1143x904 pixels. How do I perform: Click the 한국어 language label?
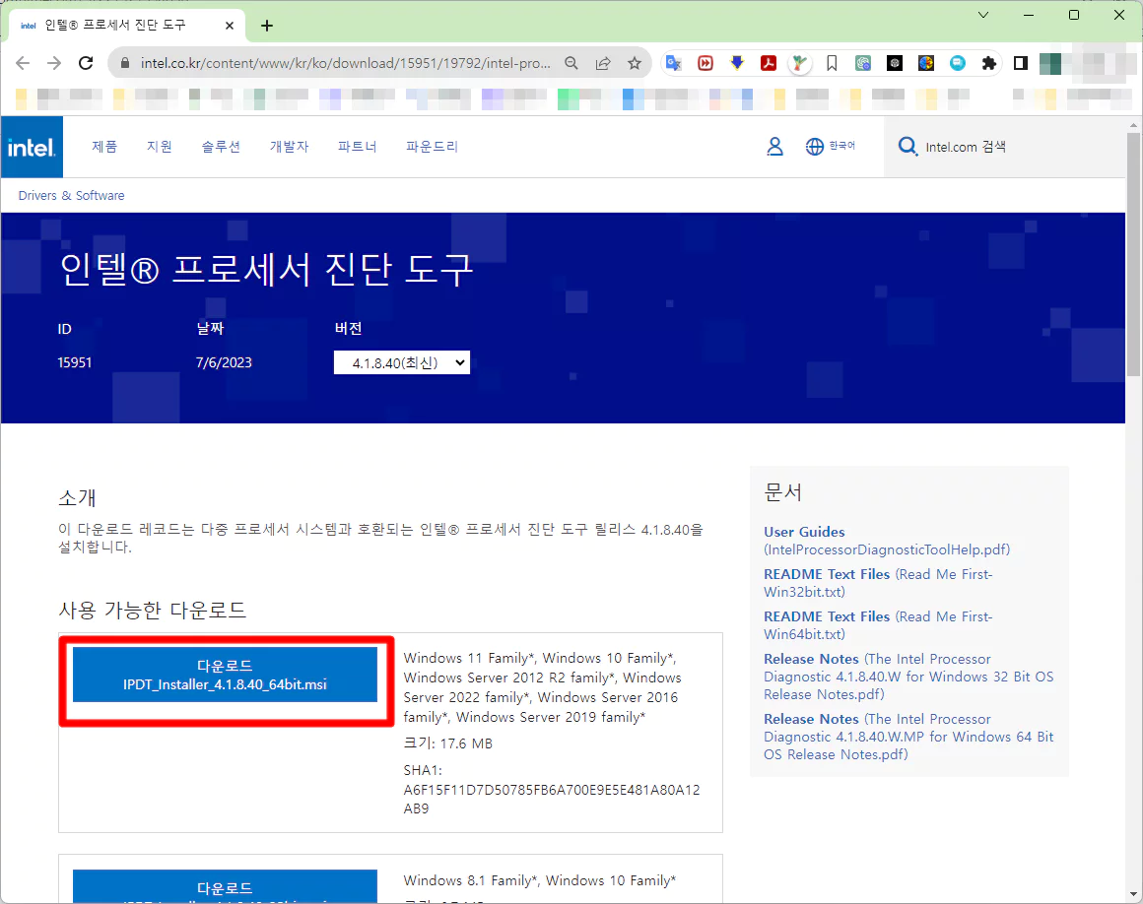pos(841,146)
